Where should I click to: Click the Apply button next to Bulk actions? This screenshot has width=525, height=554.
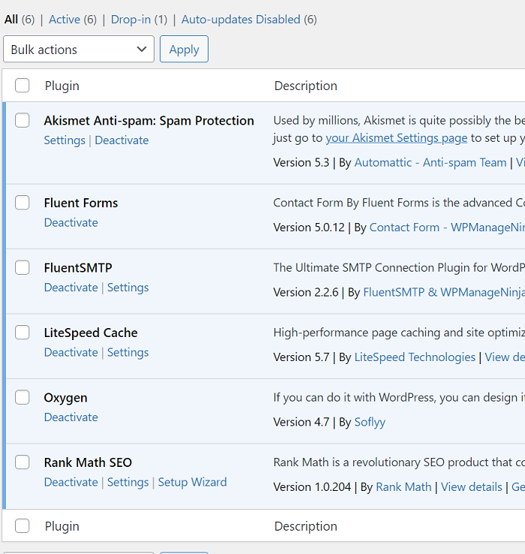(184, 49)
